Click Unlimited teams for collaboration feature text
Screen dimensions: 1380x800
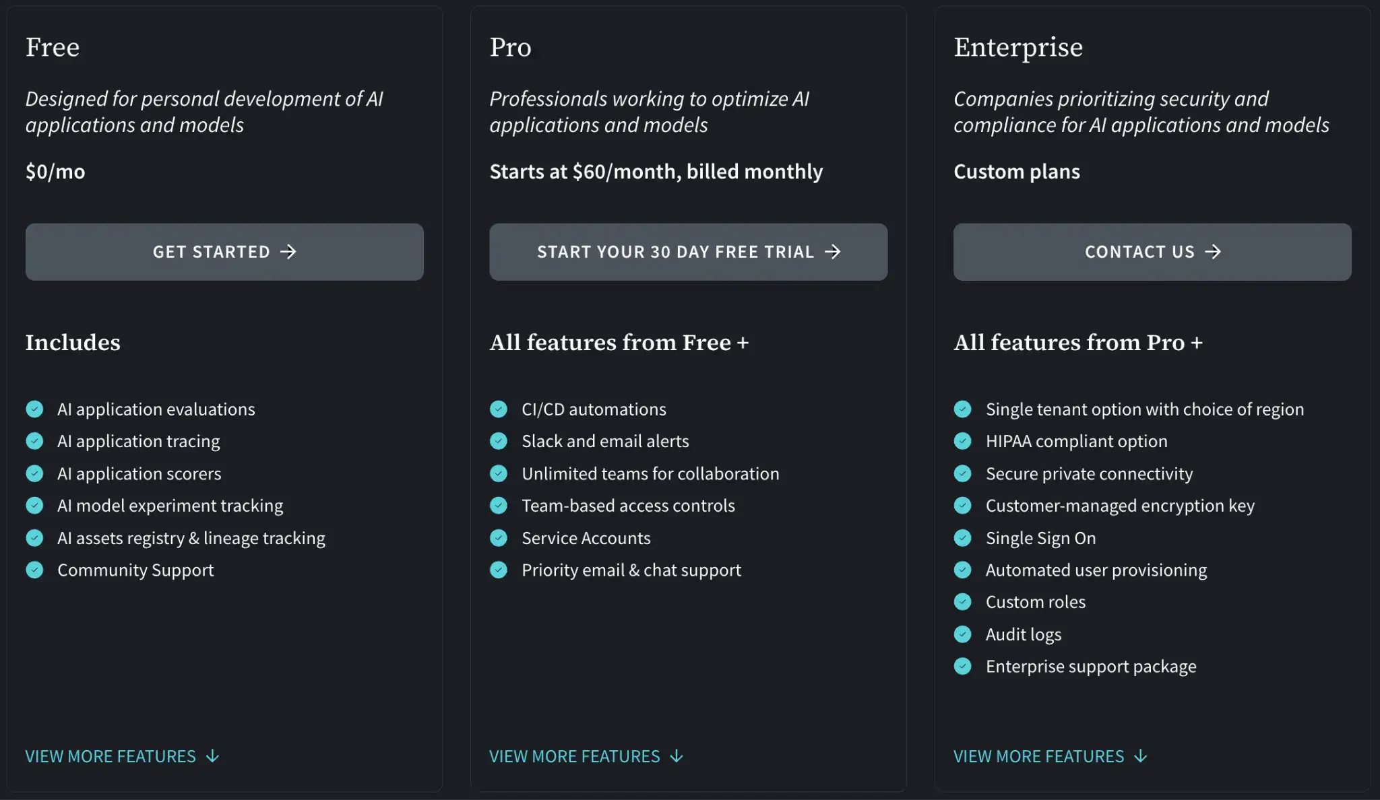click(x=650, y=473)
